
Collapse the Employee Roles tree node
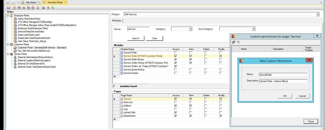(x=8, y=16)
